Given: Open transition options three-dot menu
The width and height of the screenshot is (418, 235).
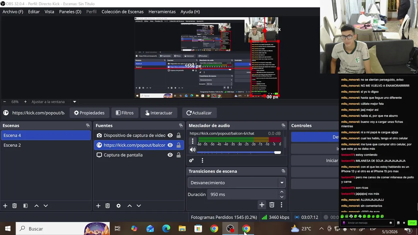Looking at the screenshot, I should click(x=281, y=205).
